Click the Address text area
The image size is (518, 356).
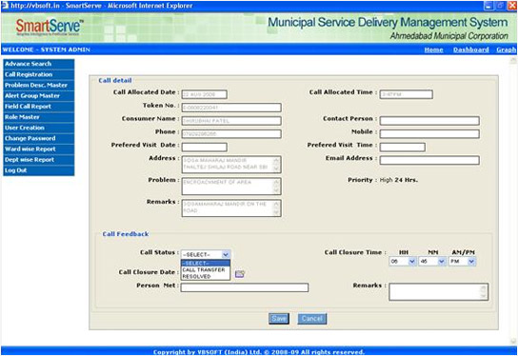coord(231,165)
